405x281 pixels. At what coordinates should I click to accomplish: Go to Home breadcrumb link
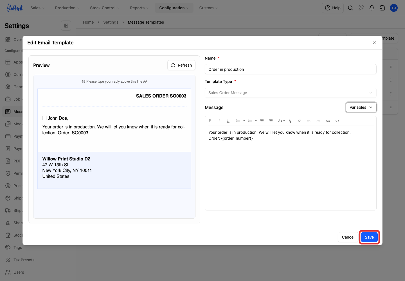(x=88, y=22)
